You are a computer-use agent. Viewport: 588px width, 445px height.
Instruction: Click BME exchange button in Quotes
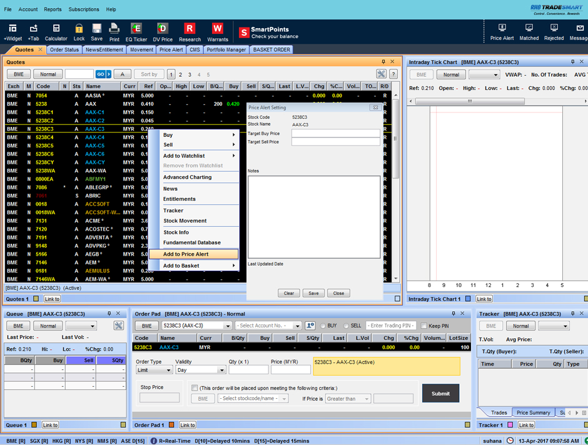pyautogui.click(x=19, y=74)
